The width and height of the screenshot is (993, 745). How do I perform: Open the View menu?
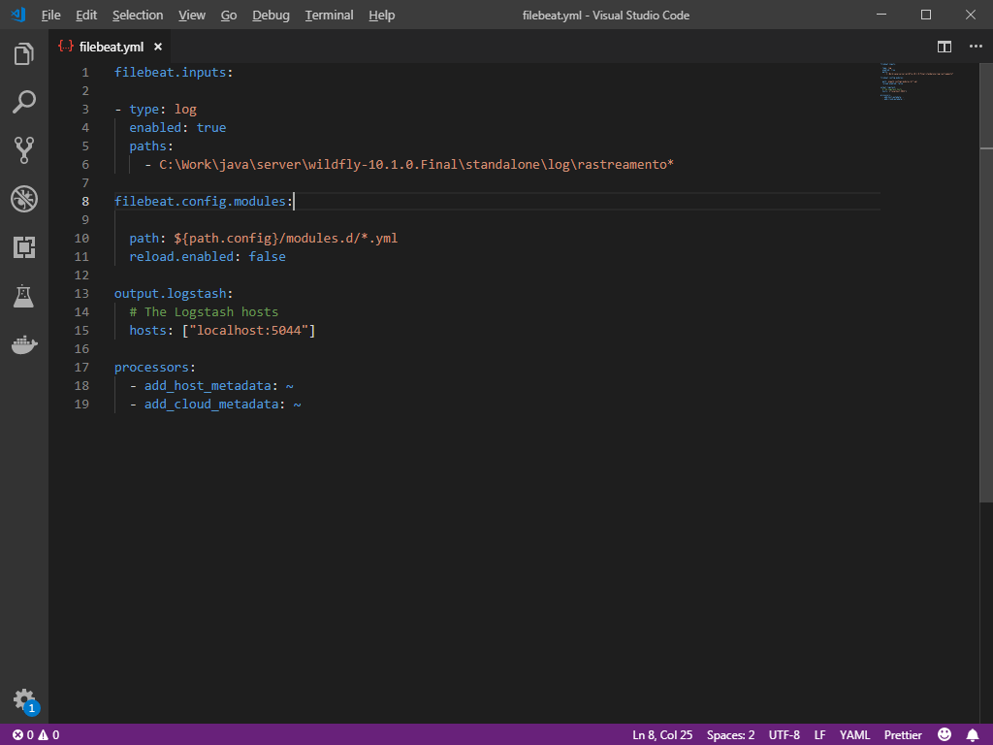(191, 16)
